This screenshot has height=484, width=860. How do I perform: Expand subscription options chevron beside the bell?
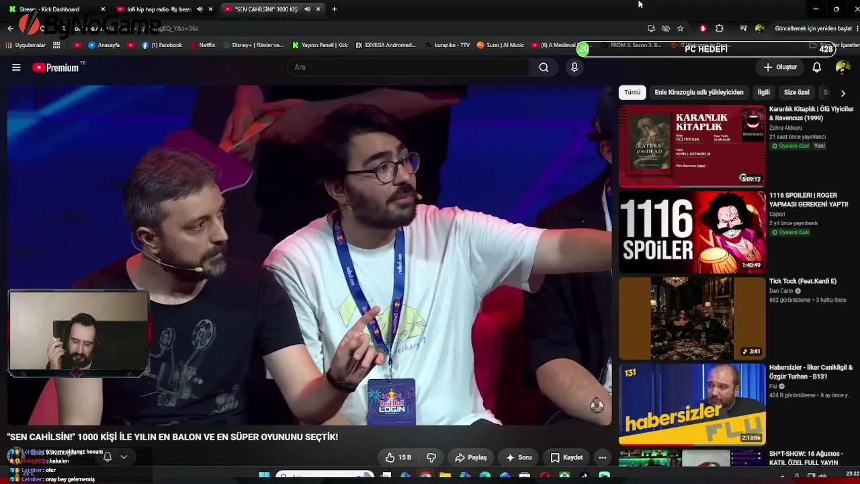click(x=124, y=457)
